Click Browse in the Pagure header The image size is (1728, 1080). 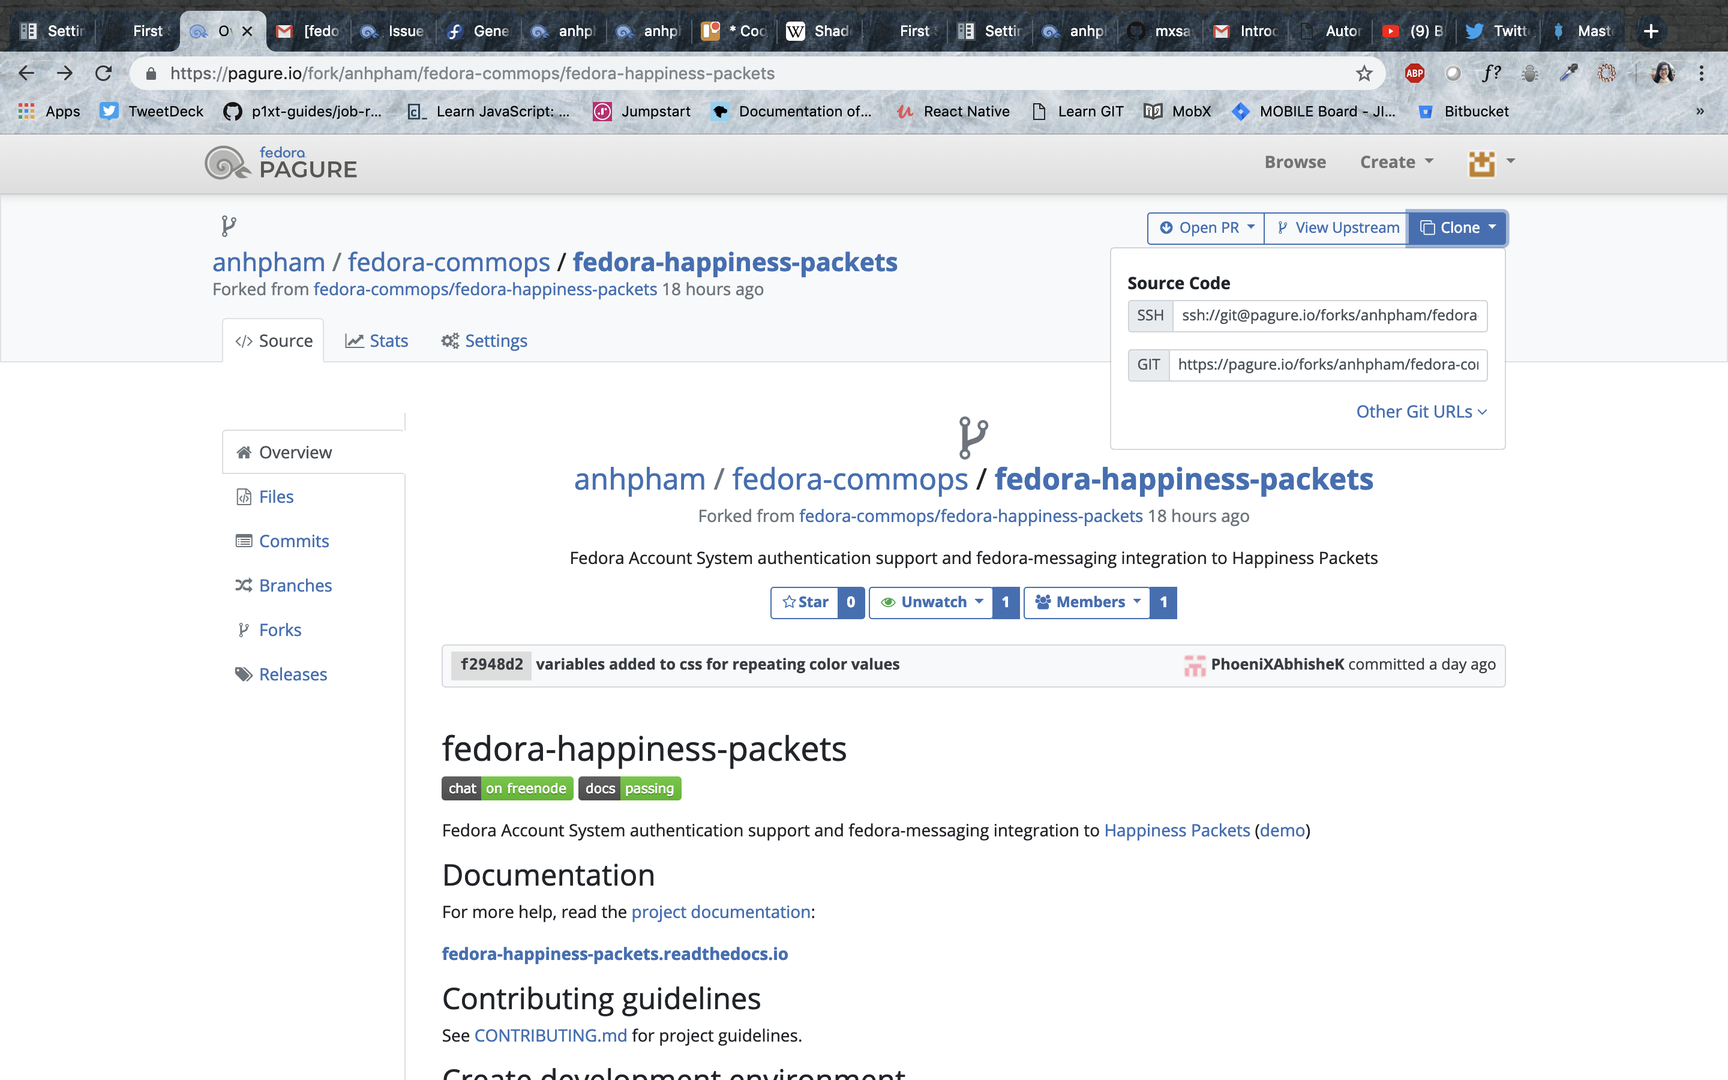[x=1295, y=162]
